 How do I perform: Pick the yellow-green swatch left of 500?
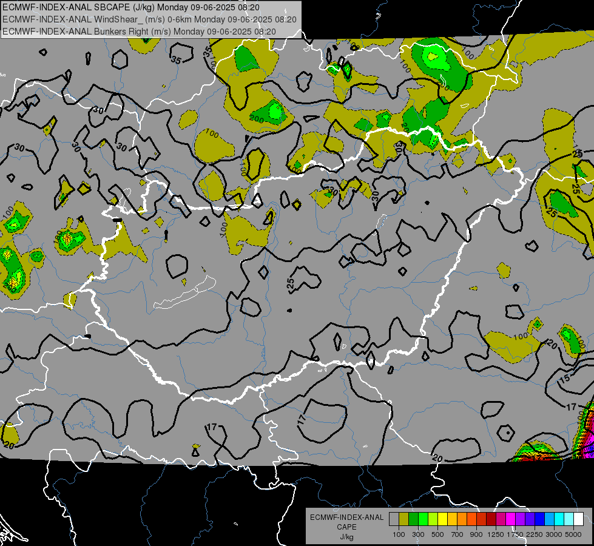(433, 519)
